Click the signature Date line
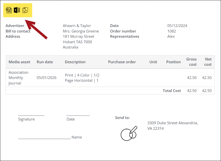Viewport: 221px width, 161px height. click(x=78, y=115)
